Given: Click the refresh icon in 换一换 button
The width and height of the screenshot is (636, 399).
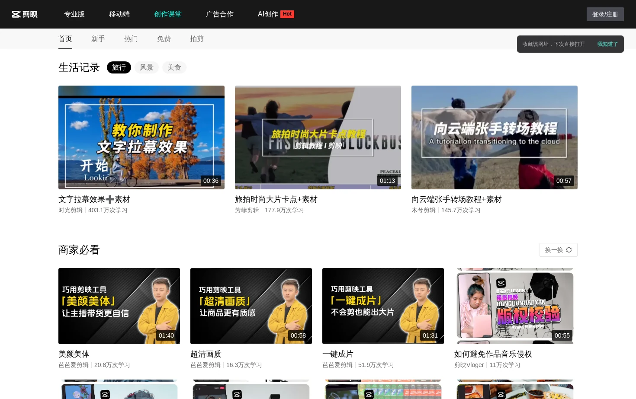Looking at the screenshot, I should coord(569,250).
